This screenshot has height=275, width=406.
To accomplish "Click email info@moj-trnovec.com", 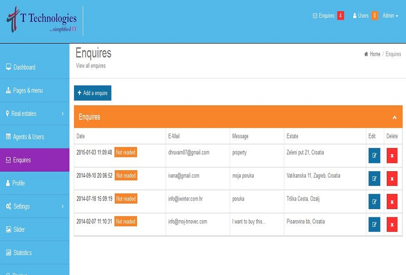I will (x=188, y=221).
